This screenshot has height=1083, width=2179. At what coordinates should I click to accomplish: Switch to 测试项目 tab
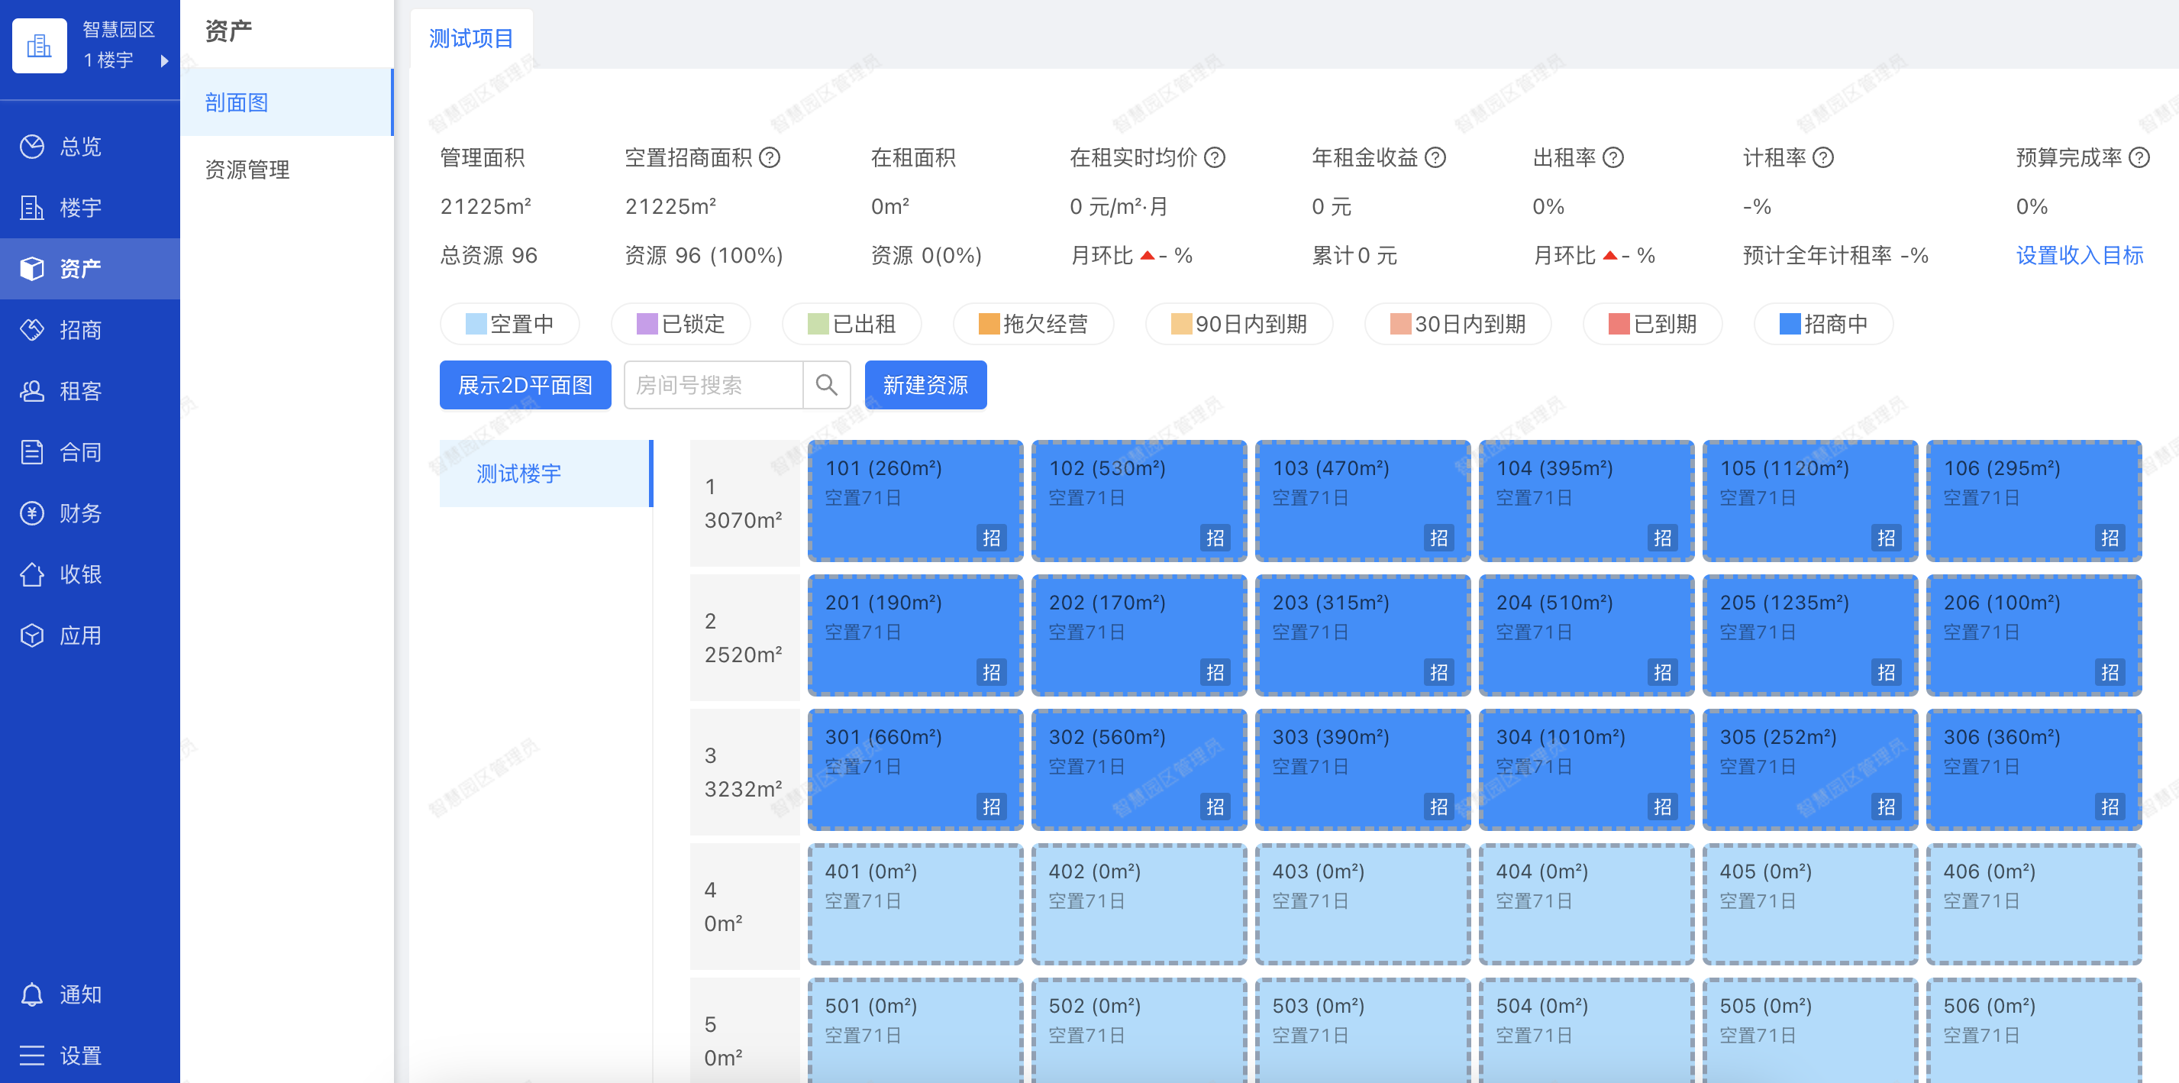pyautogui.click(x=471, y=39)
